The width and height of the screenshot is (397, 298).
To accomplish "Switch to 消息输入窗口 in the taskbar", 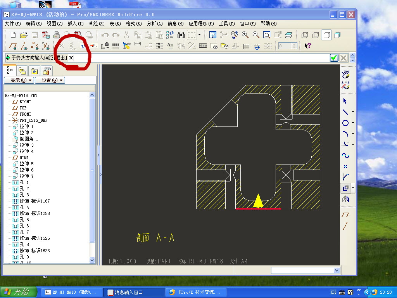I will pos(135,292).
